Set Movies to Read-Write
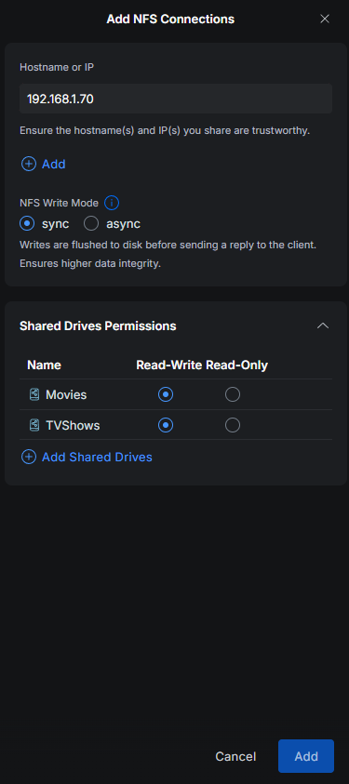 pyautogui.click(x=166, y=394)
